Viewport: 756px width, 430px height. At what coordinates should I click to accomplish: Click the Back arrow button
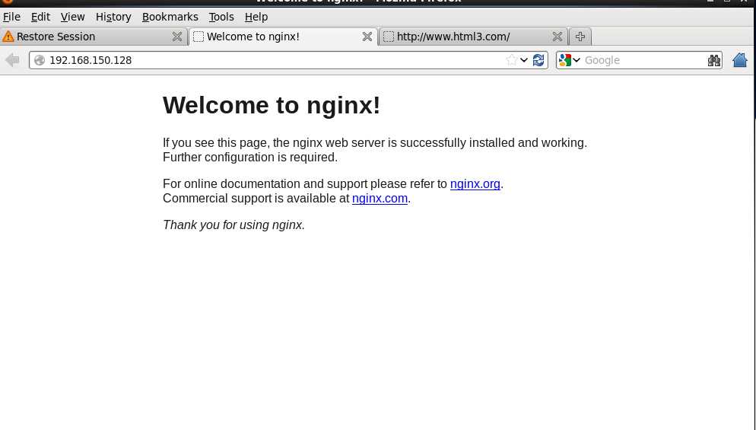(12, 60)
